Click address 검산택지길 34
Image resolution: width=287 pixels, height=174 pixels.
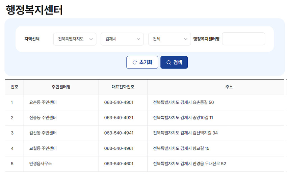pos(205,133)
